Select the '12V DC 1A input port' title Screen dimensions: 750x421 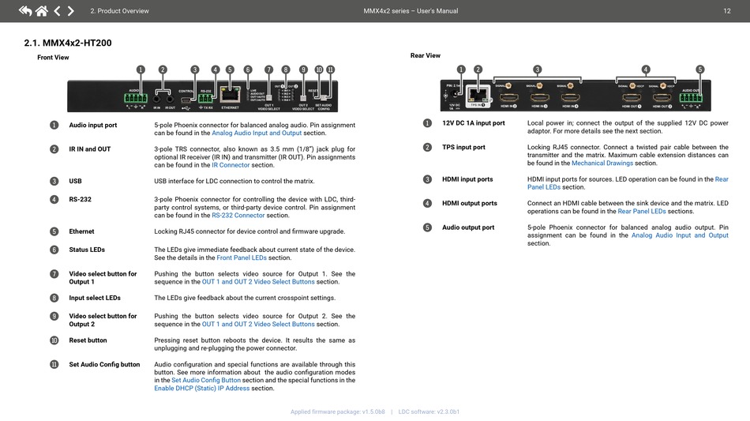tap(473, 123)
